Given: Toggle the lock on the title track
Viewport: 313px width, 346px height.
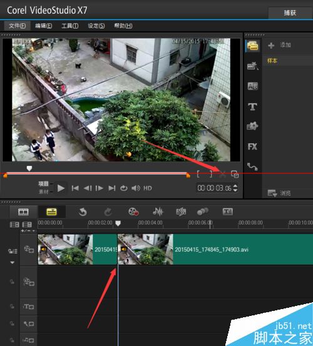Looking at the screenshot, I should [x=12, y=307].
